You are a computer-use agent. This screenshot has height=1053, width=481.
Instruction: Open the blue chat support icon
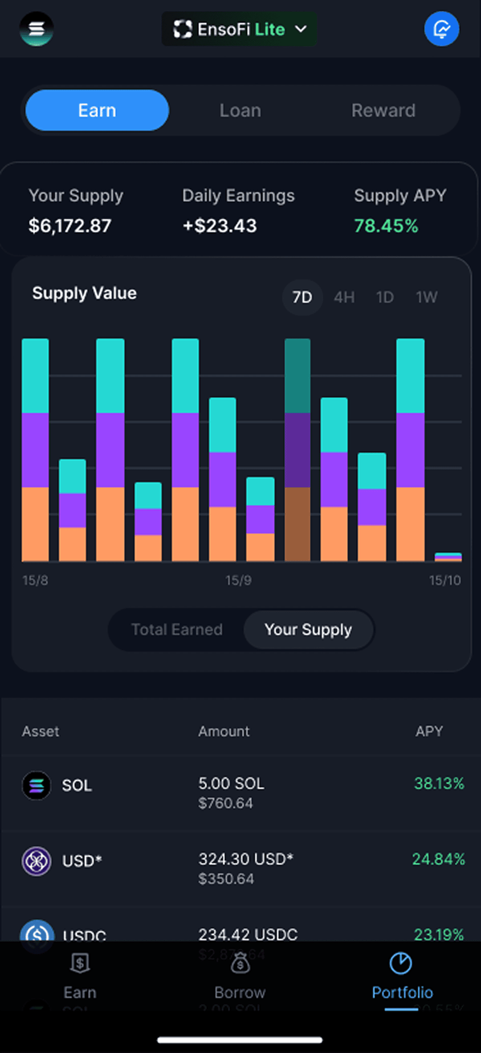point(441,29)
